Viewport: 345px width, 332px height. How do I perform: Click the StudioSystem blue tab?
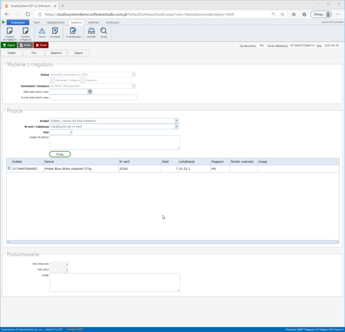coord(18,22)
